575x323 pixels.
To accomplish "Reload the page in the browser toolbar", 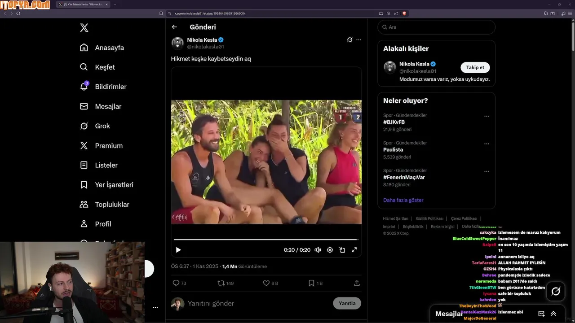I will pos(18,13).
